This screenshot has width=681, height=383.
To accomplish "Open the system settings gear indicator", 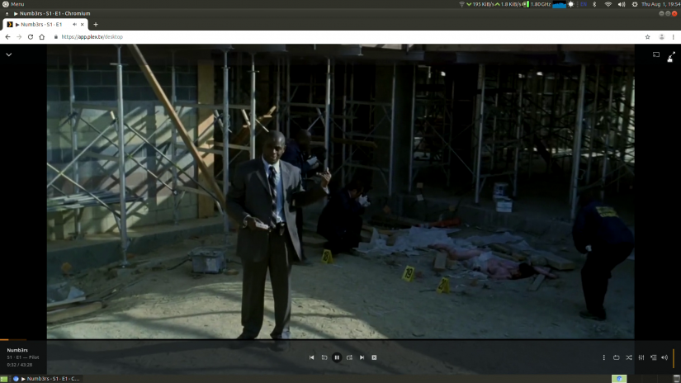I will (x=635, y=4).
